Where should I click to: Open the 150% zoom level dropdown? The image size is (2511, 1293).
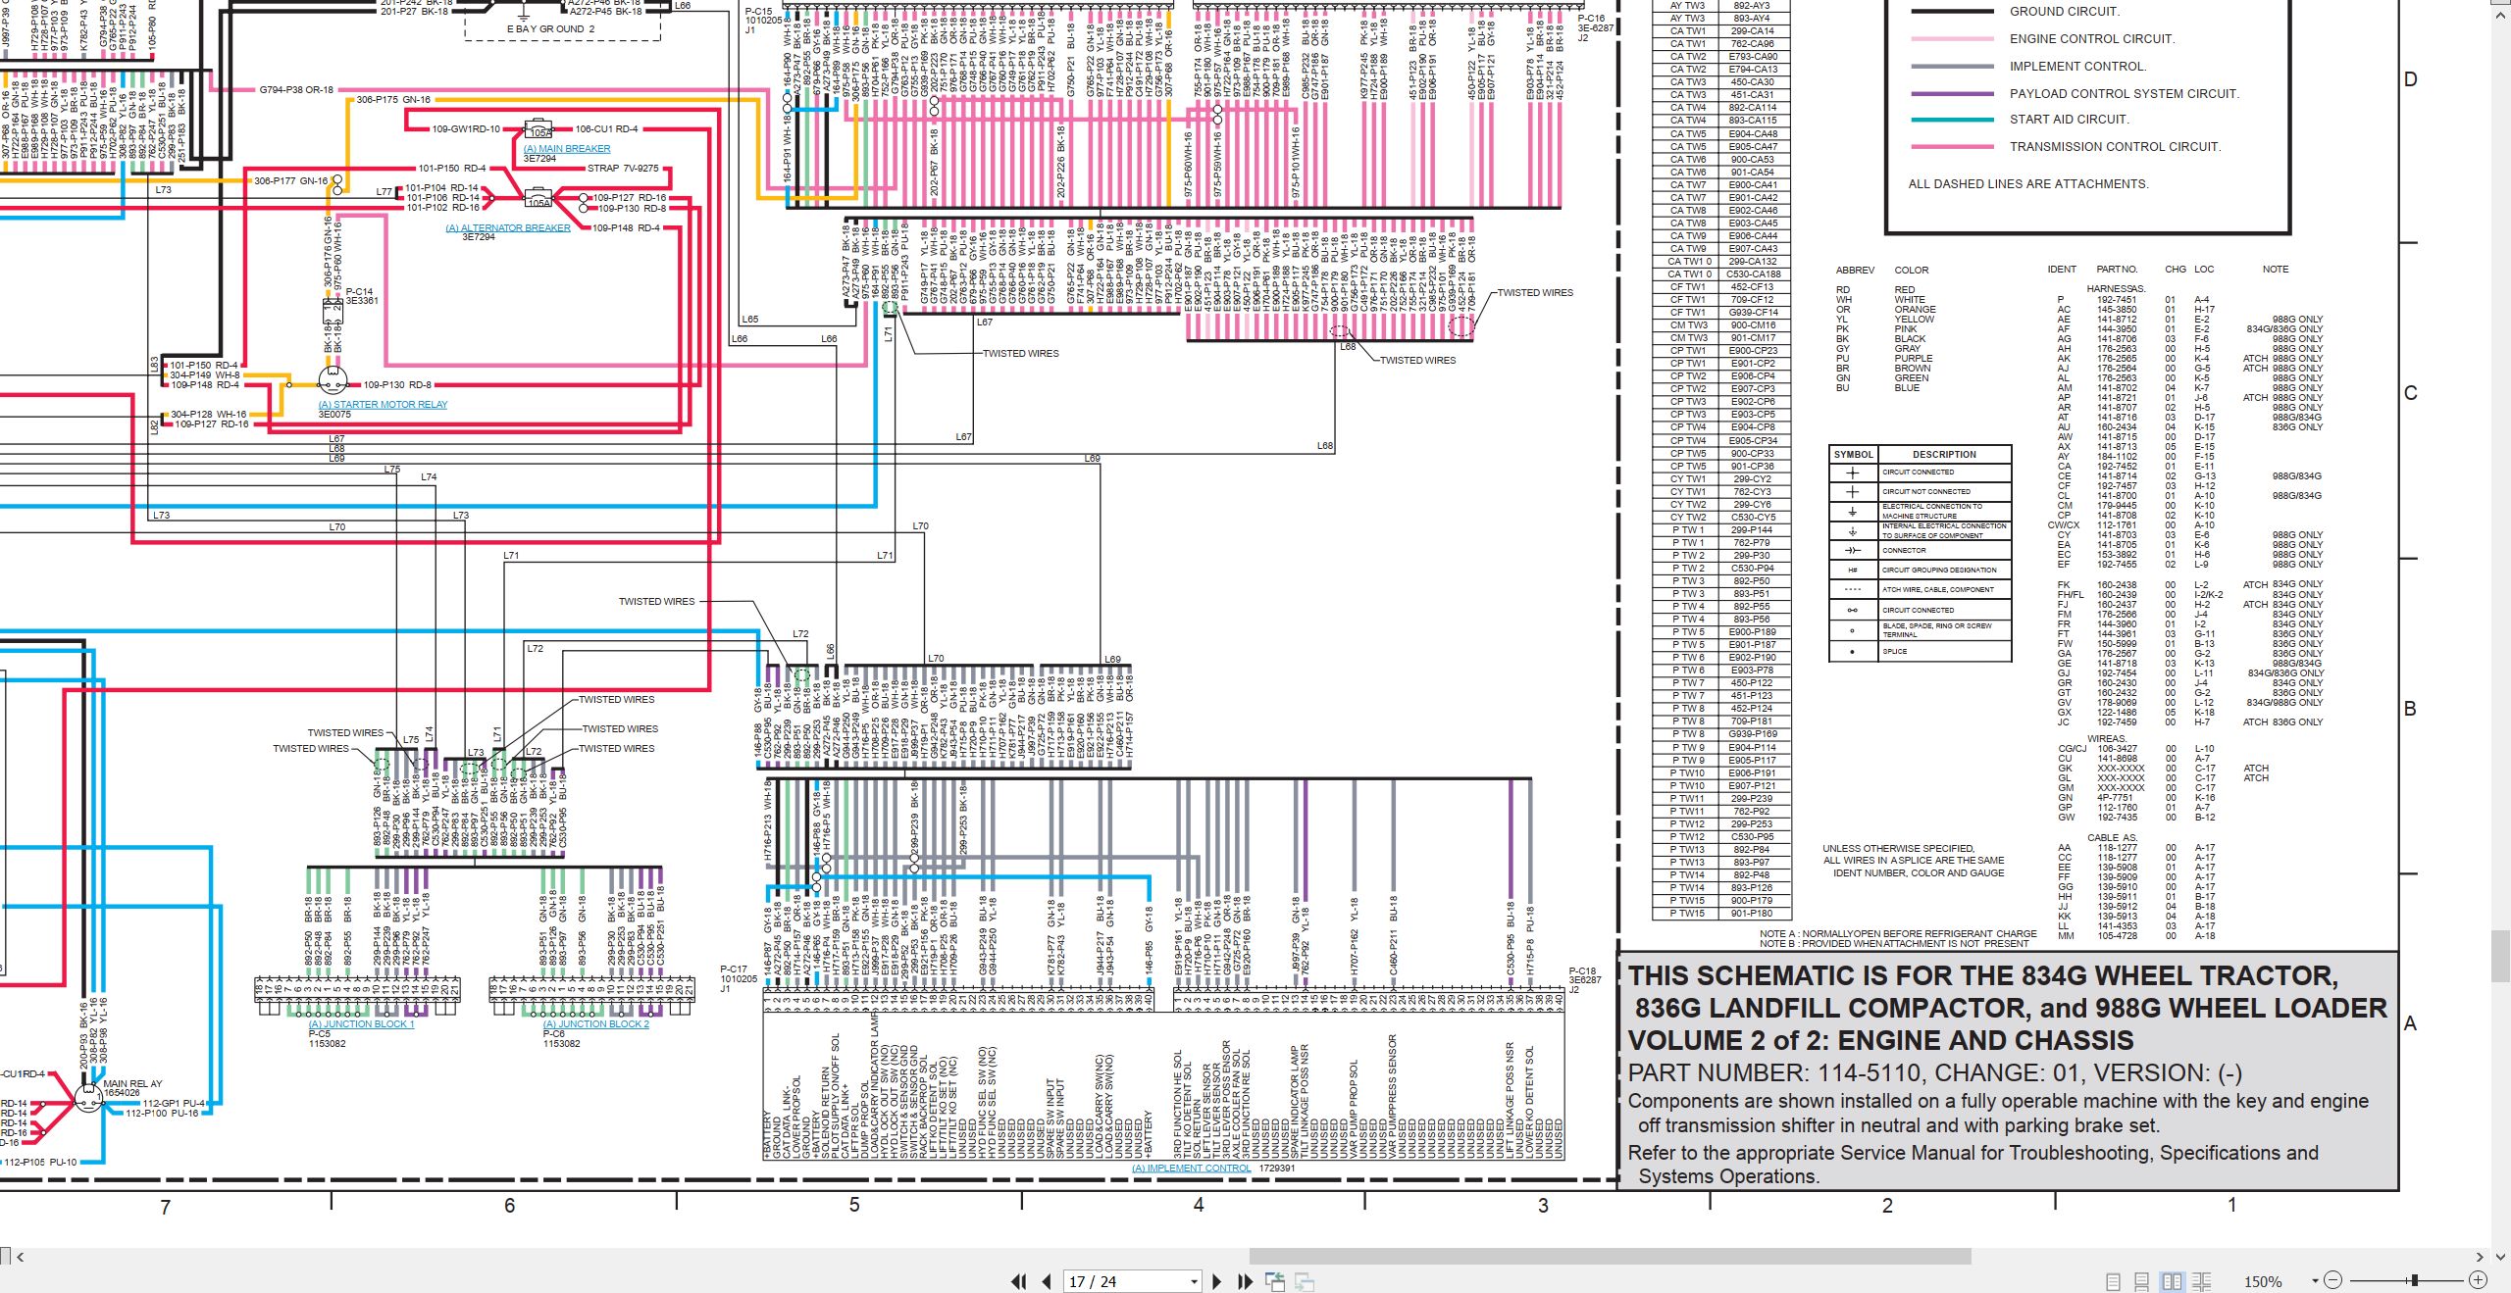pyautogui.click(x=2315, y=1281)
